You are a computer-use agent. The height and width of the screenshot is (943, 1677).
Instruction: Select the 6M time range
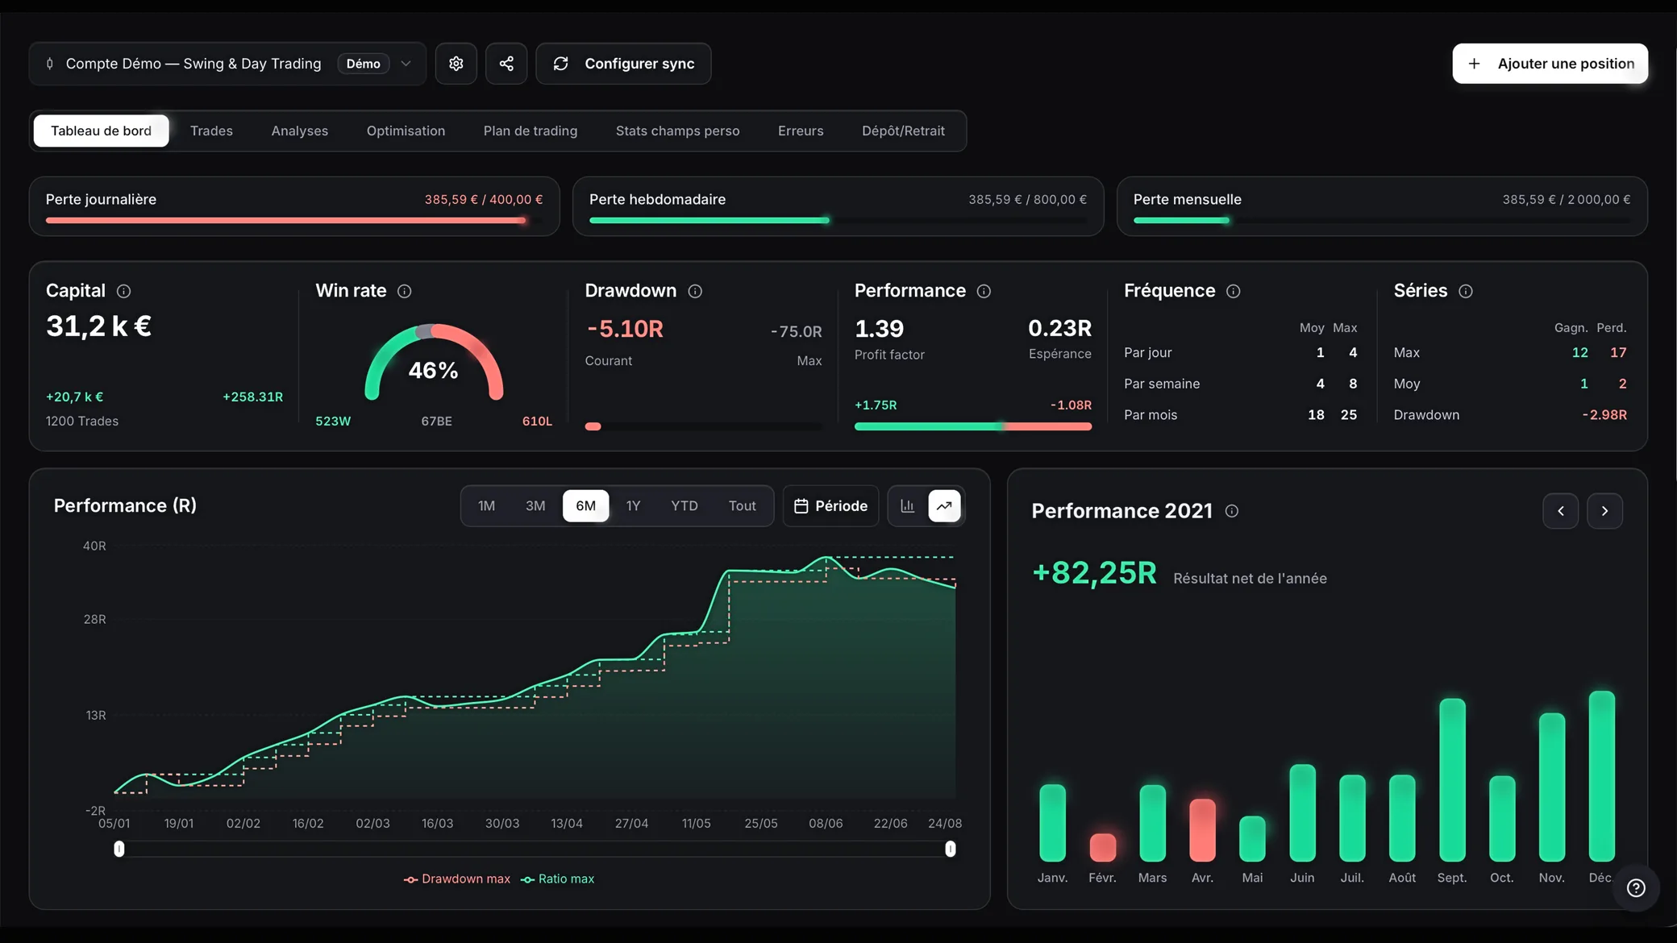click(585, 506)
